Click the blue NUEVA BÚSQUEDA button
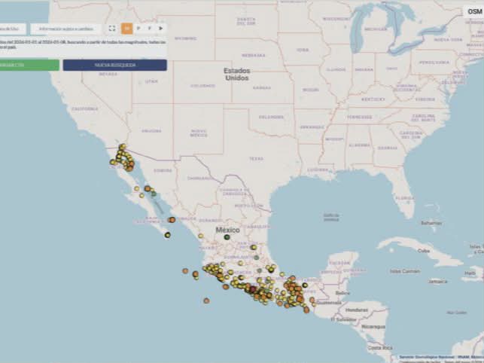 click(114, 66)
